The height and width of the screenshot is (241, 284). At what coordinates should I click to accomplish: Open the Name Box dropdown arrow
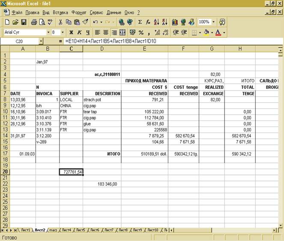click(41, 42)
